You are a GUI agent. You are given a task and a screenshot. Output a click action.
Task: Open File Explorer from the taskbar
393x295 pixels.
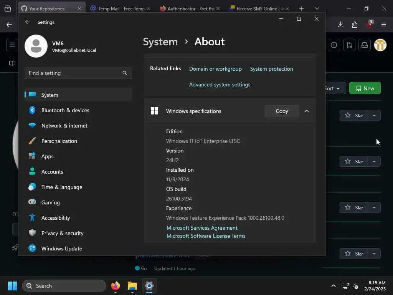[x=132, y=286]
